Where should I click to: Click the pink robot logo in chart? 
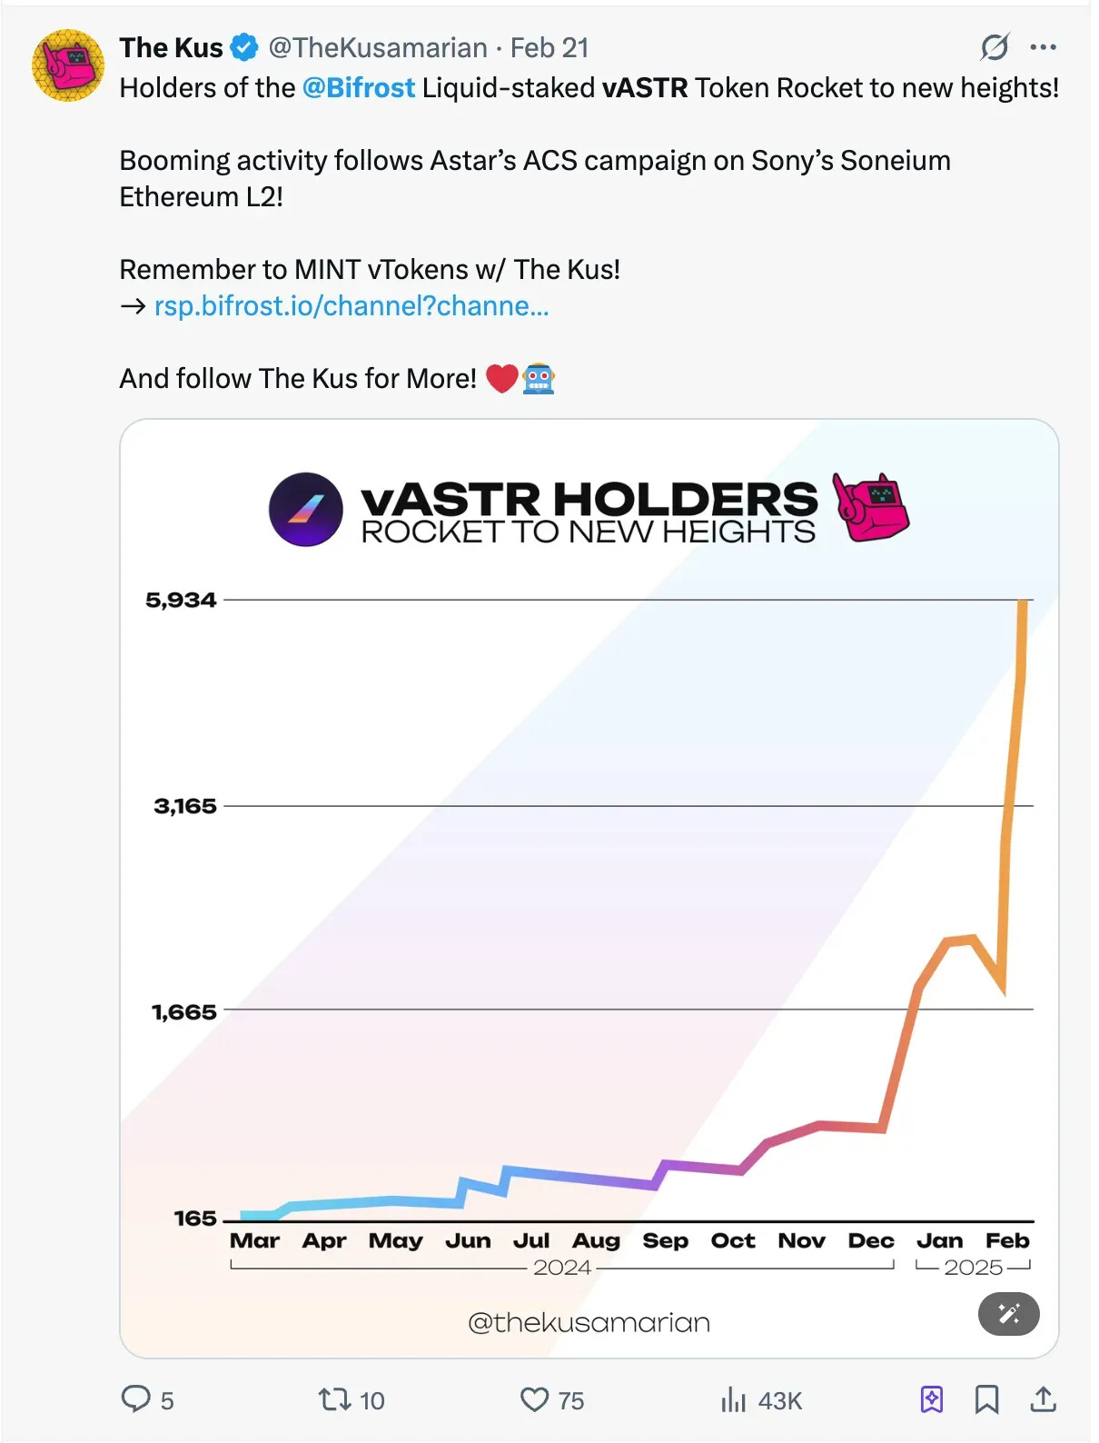tap(872, 508)
